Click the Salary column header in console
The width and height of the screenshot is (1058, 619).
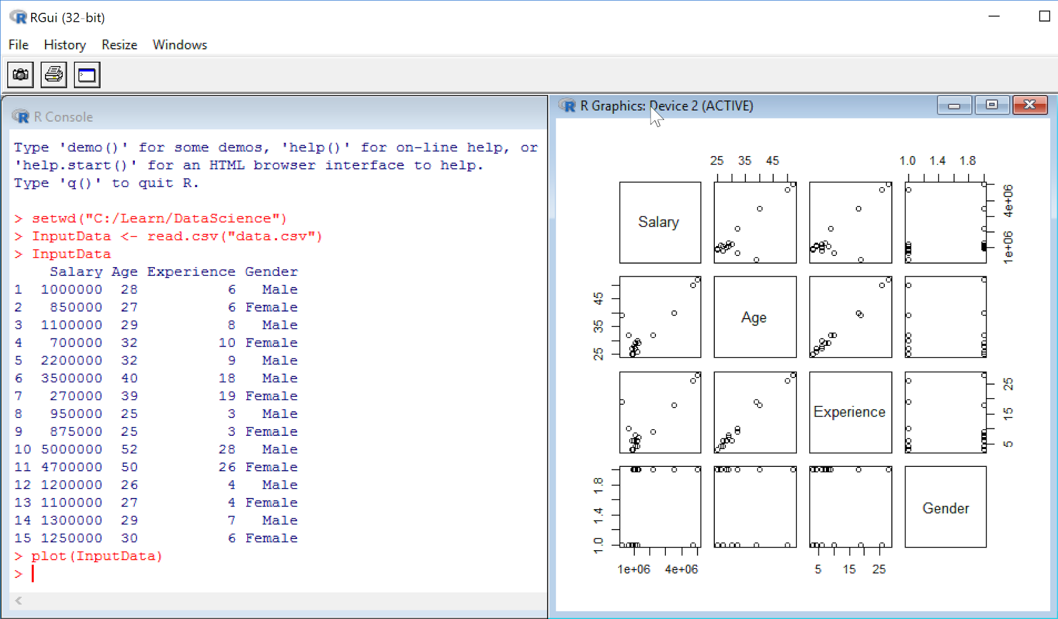click(76, 272)
